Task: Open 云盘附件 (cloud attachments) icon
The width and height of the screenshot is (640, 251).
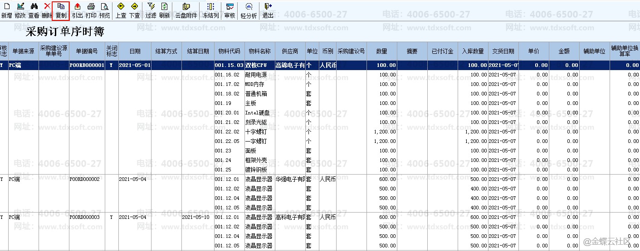Action: coord(186,10)
